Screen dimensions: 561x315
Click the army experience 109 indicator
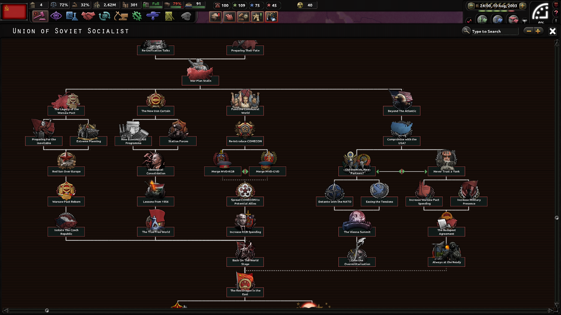(x=239, y=5)
